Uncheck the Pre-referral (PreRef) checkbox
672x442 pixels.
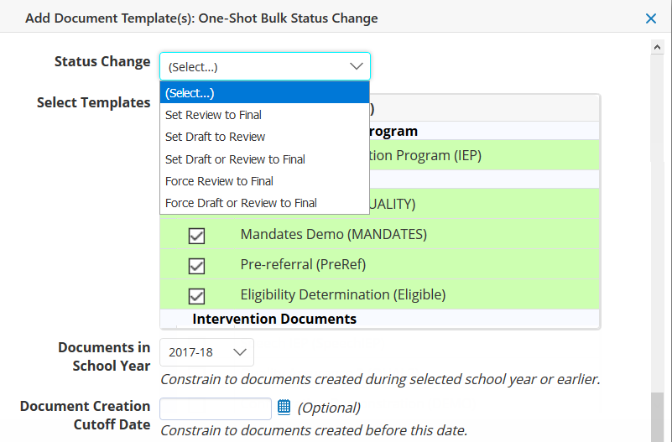tap(197, 266)
